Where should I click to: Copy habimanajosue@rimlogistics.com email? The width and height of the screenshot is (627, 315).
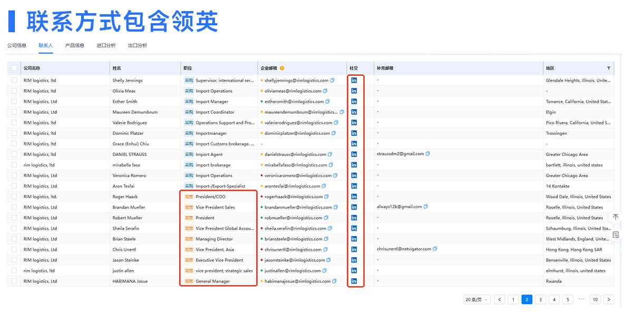tap(334, 281)
